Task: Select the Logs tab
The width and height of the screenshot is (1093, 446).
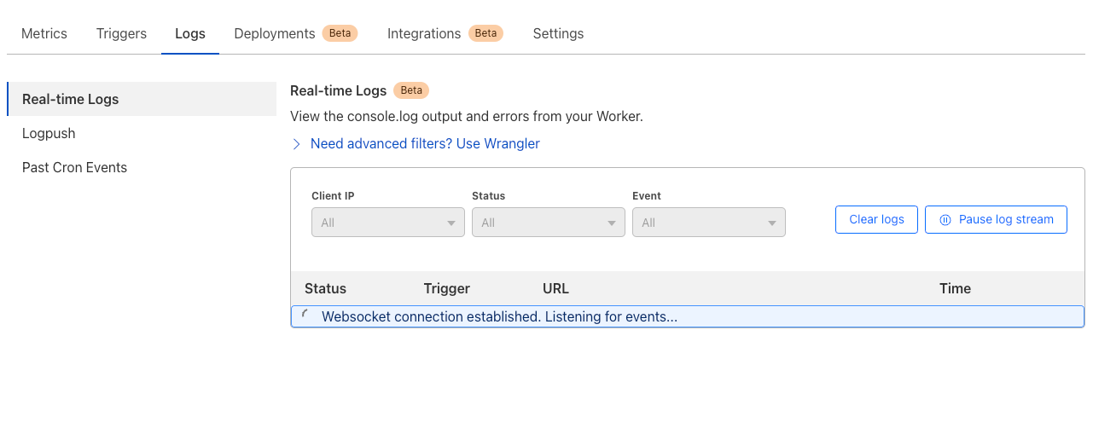Action: point(190,33)
